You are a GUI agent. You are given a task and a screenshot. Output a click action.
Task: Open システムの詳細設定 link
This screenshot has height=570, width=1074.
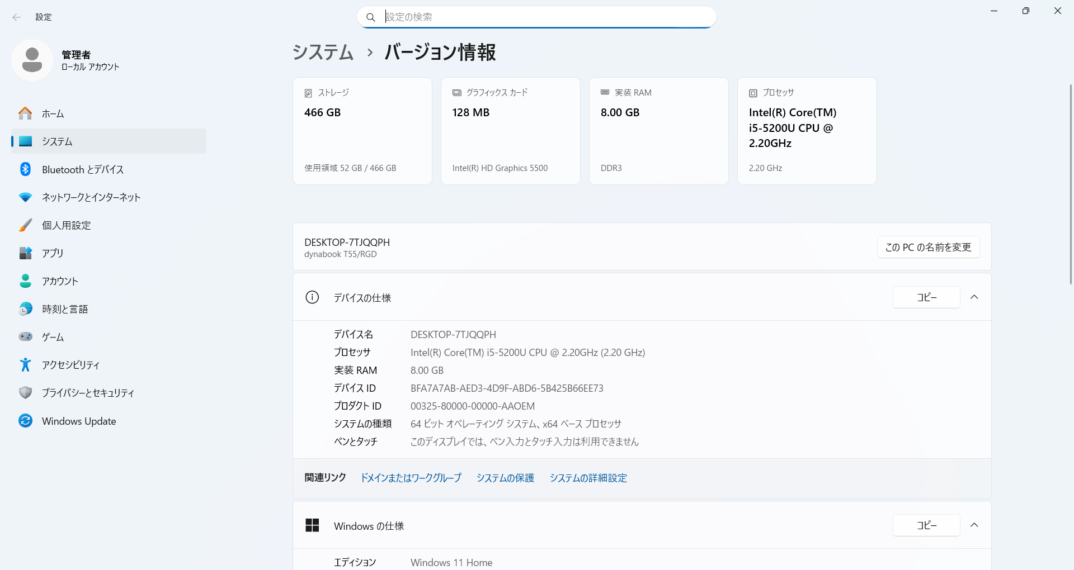point(588,478)
